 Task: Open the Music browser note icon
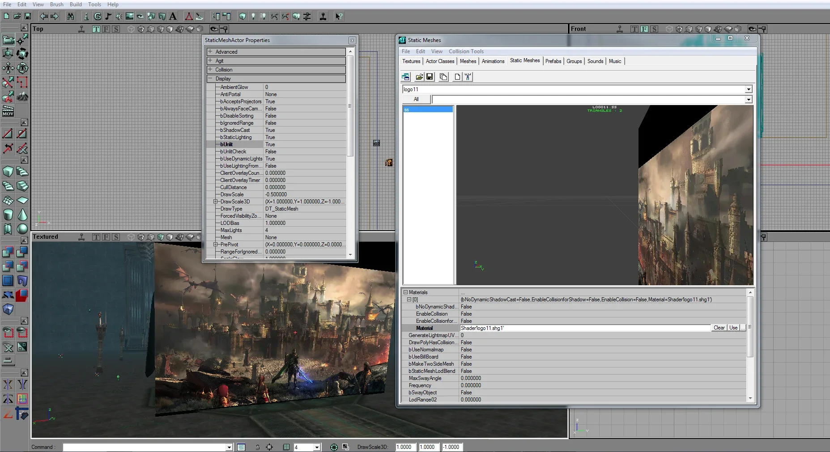(108, 17)
